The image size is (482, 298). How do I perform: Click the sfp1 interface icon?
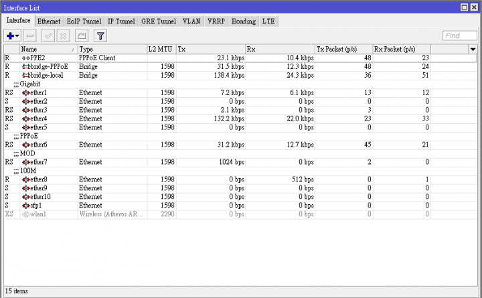coord(26,205)
